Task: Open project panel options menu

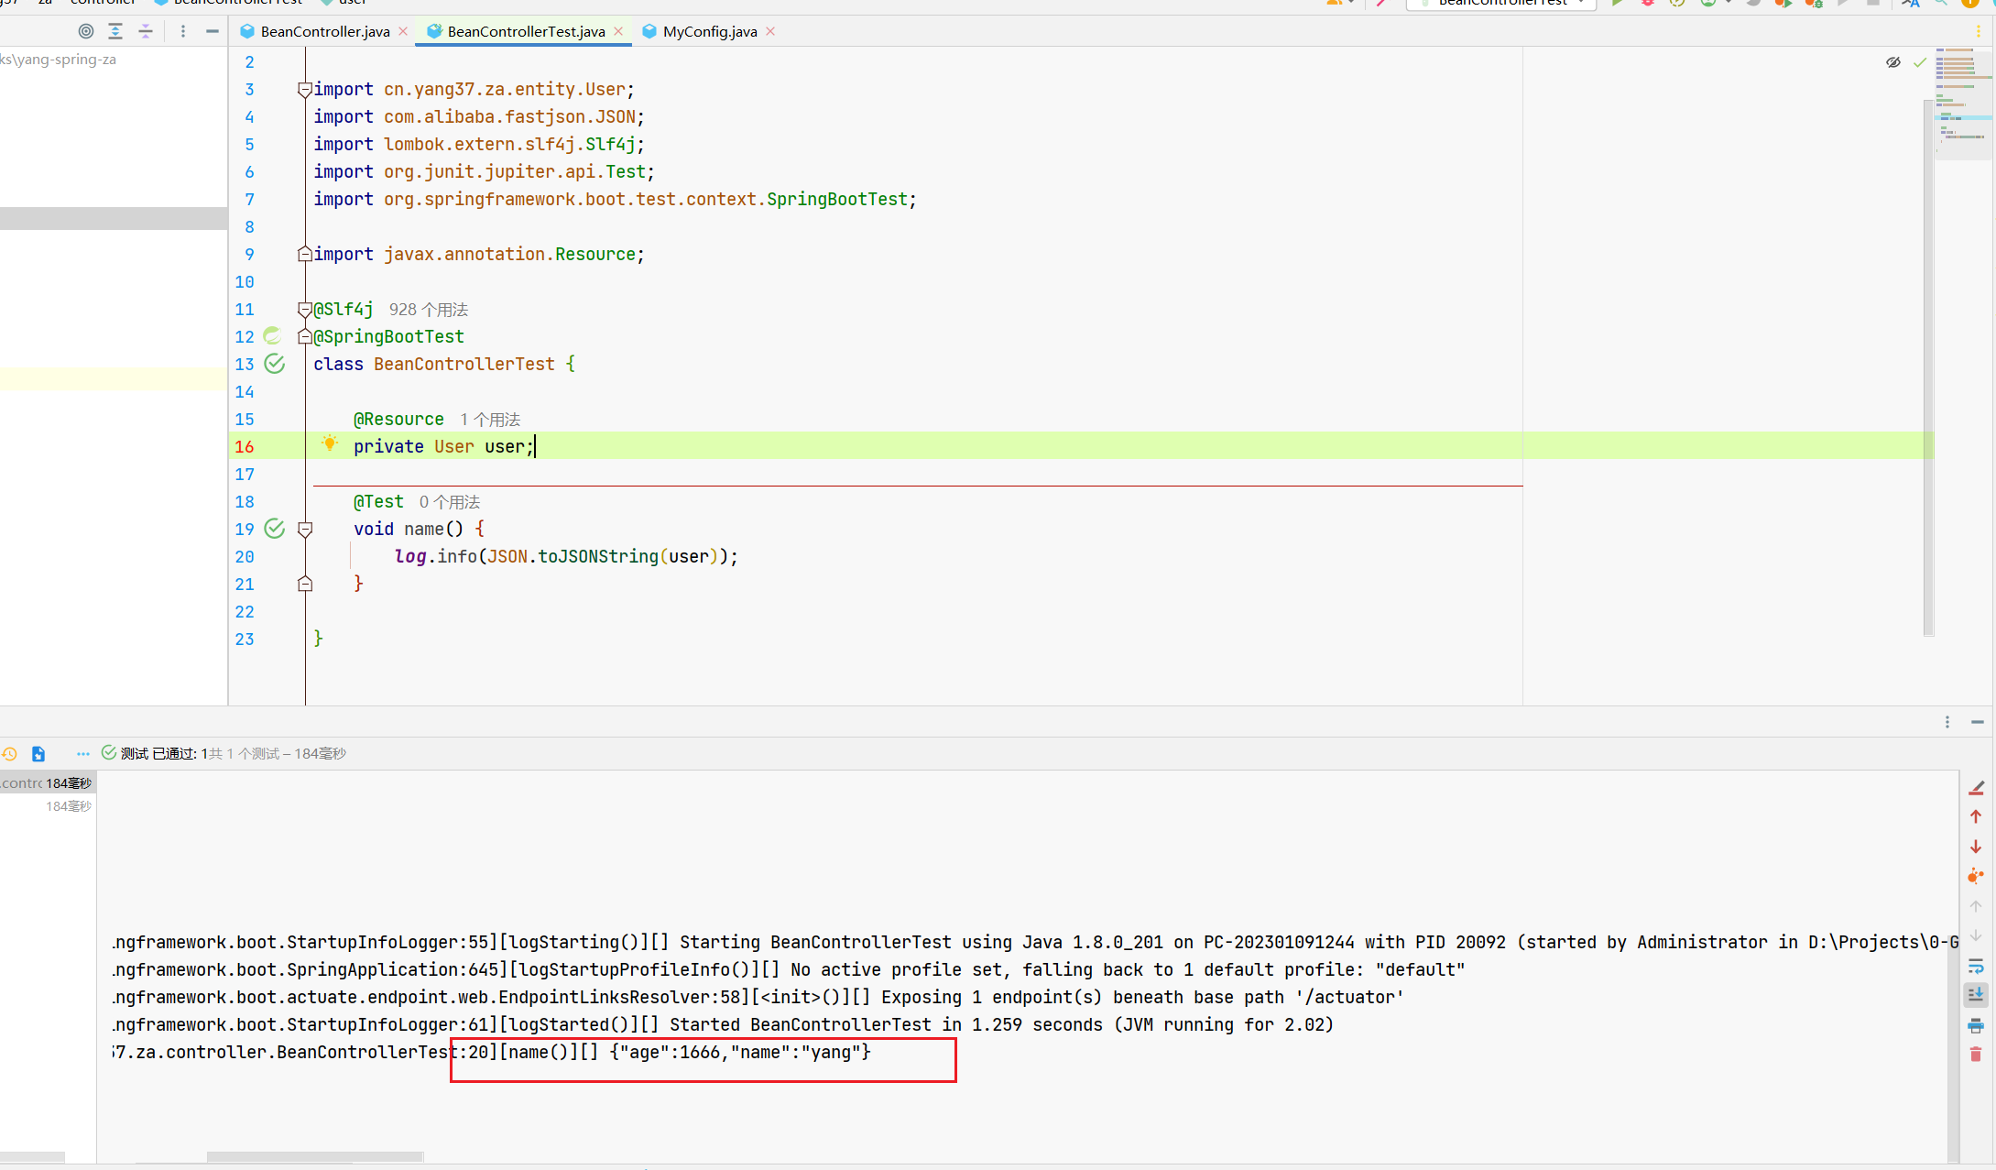Action: click(183, 31)
